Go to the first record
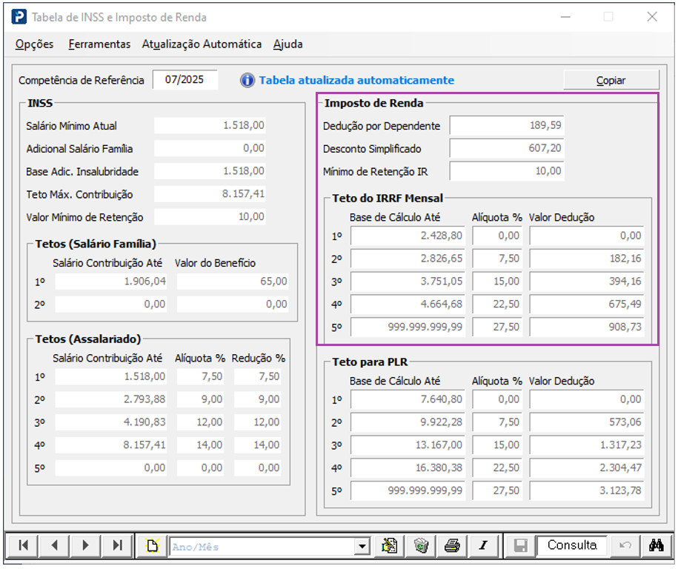 23,546
